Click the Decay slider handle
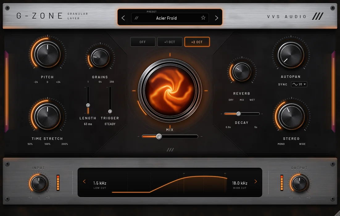Screen dimensions: 340x216 238,114
